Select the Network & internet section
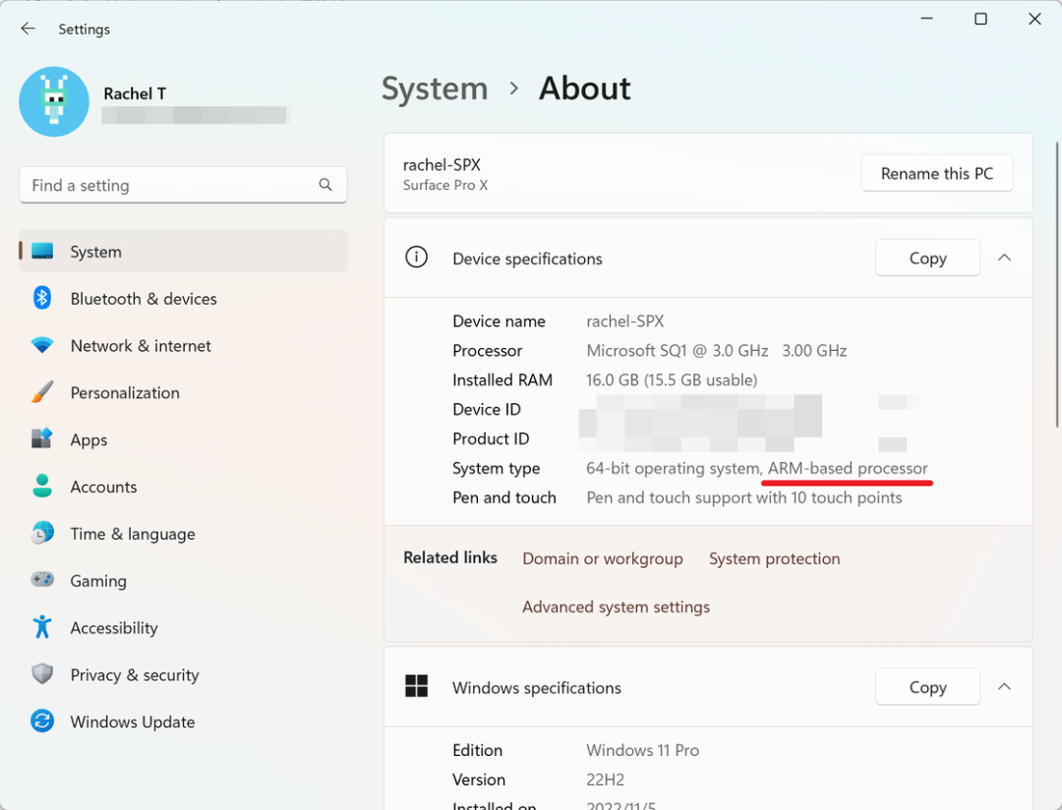 (141, 345)
